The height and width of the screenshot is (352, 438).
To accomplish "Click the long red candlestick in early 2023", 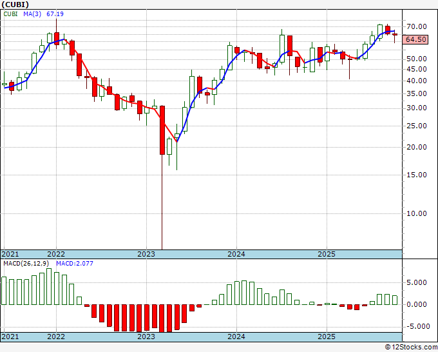I will pos(162,130).
